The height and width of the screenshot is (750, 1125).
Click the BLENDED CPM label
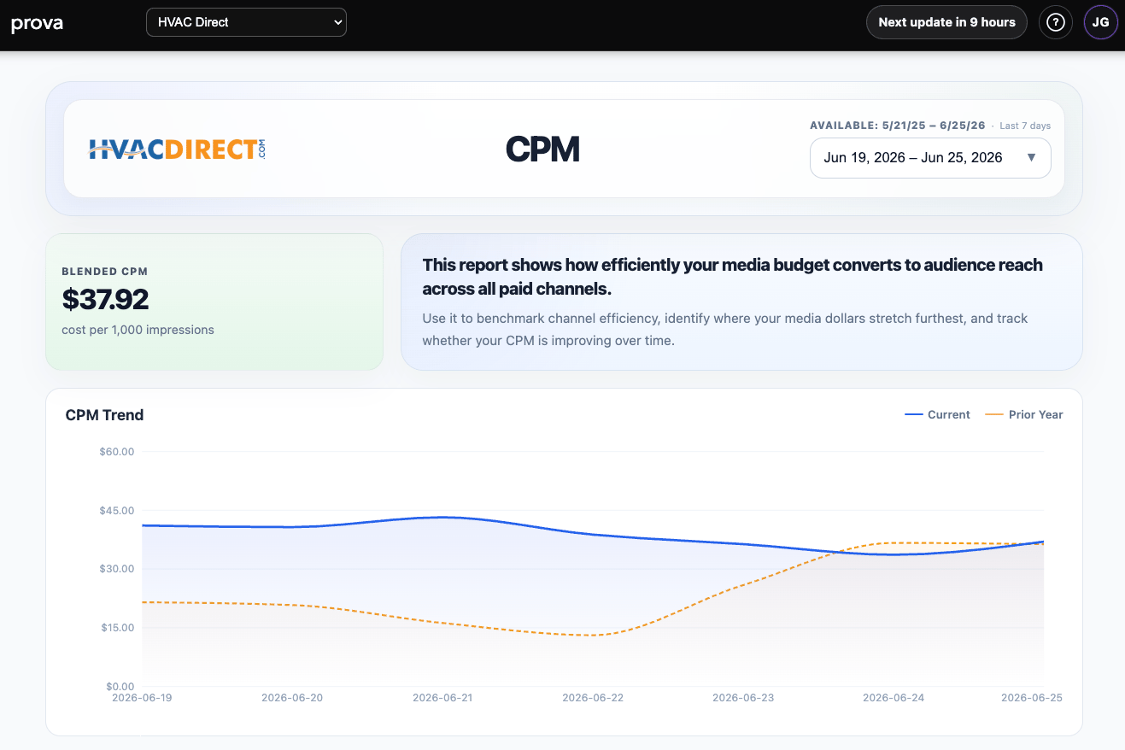pos(104,272)
